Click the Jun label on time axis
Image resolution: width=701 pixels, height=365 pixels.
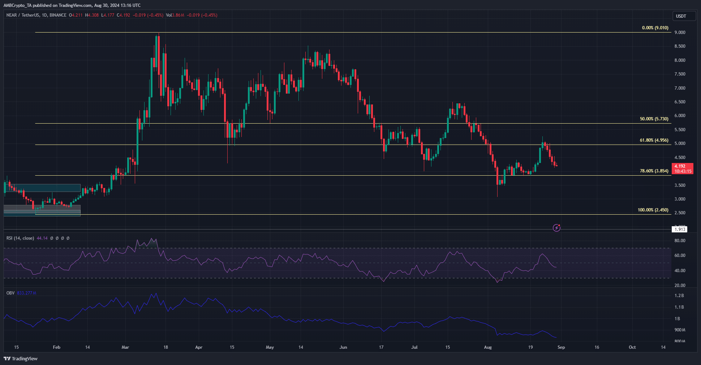click(343, 347)
